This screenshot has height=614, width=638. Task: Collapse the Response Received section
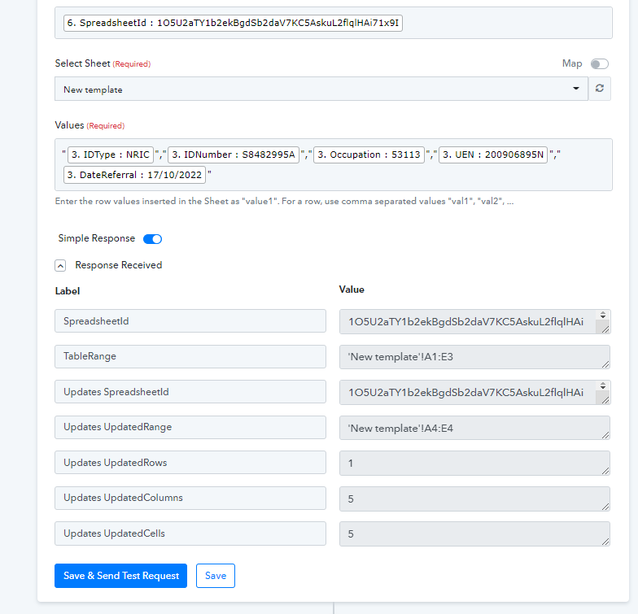point(60,265)
